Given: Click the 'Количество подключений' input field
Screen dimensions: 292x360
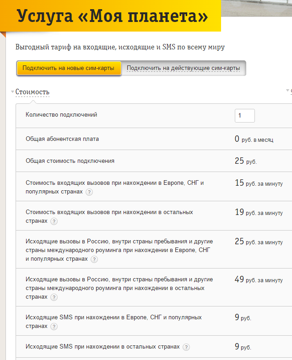Looking at the screenshot, I should [245, 115].
